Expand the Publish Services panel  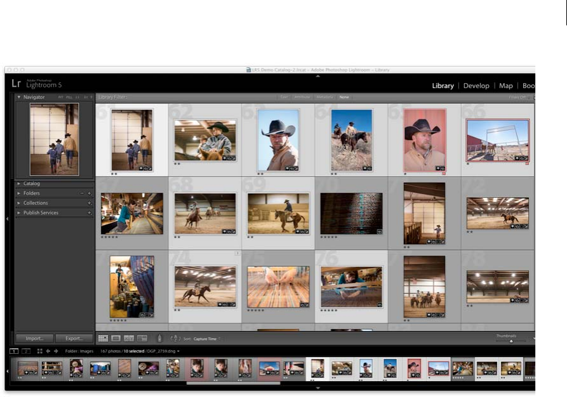[19, 212]
